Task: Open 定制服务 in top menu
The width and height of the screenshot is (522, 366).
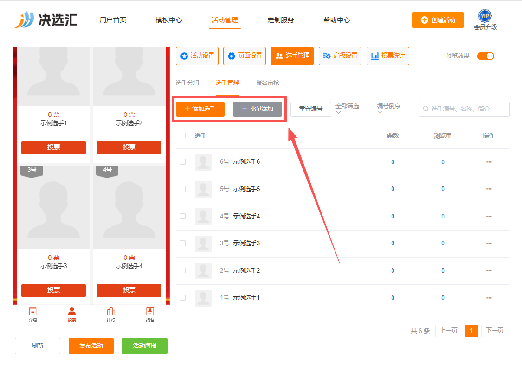Action: pyautogui.click(x=281, y=20)
